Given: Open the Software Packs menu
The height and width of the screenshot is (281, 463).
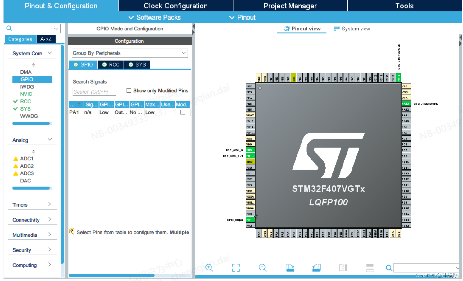Looking at the screenshot, I should pyautogui.click(x=155, y=17).
